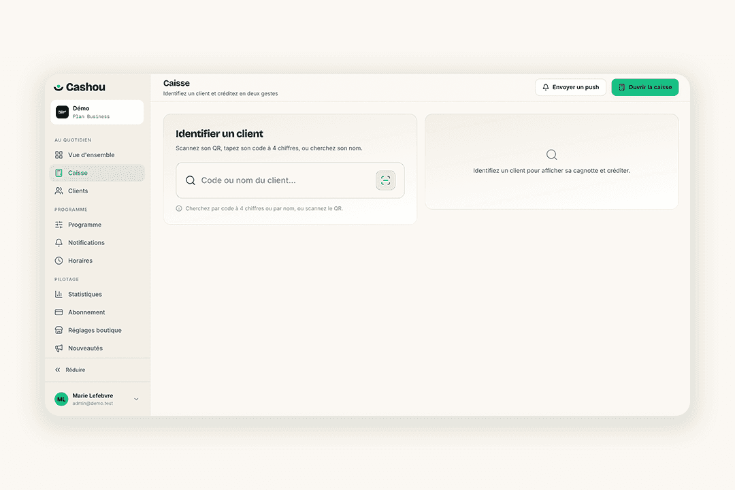Click the magnifier icon in the empty client panel
Image resolution: width=735 pixels, height=490 pixels.
pyautogui.click(x=552, y=154)
